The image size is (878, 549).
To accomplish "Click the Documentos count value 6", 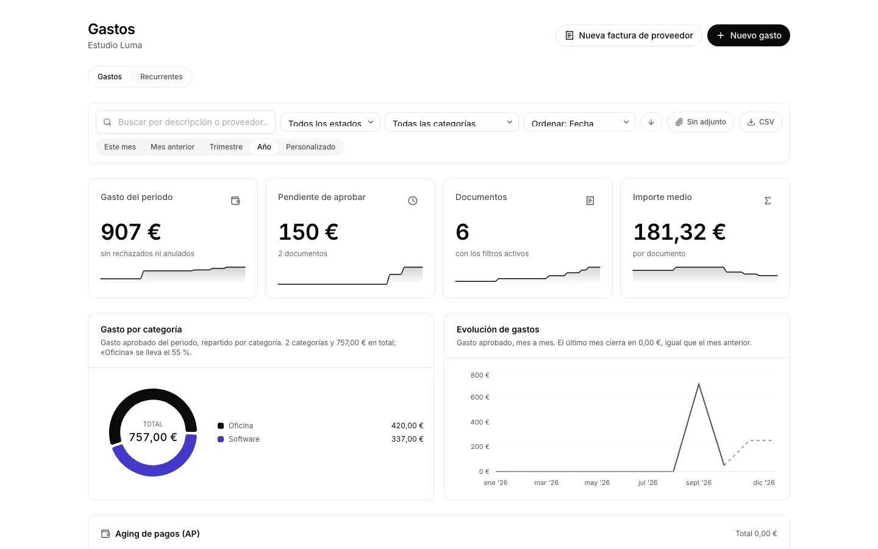I will (463, 232).
